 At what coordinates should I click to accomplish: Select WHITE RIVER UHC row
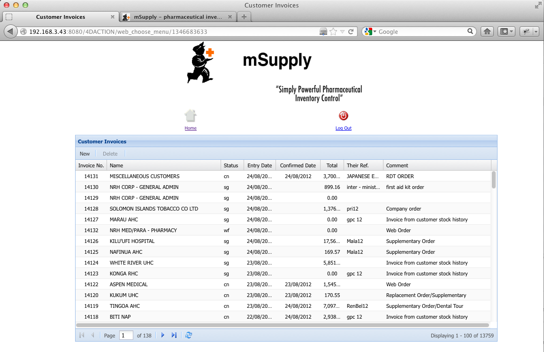(x=283, y=263)
